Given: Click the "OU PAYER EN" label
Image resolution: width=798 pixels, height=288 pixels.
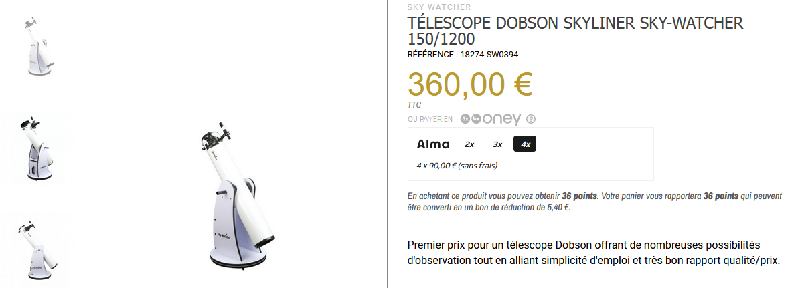Looking at the screenshot, I should coord(430,120).
